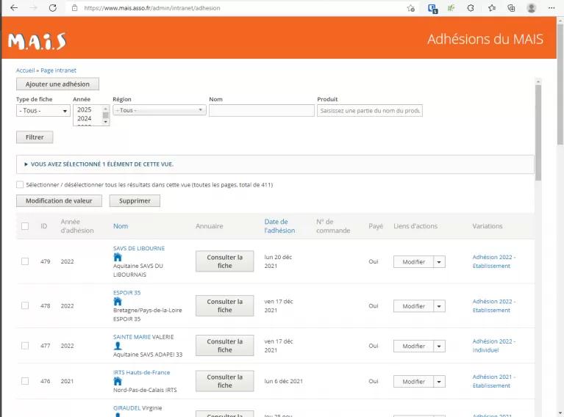The width and height of the screenshot is (564, 417).
Task: Tick the checkbox for row ID 478
Action: tap(25, 305)
